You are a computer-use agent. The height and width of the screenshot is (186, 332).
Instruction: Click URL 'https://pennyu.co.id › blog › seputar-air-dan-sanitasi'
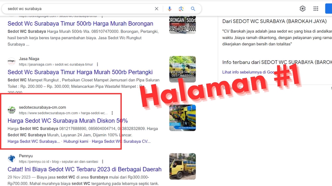pos(58,161)
